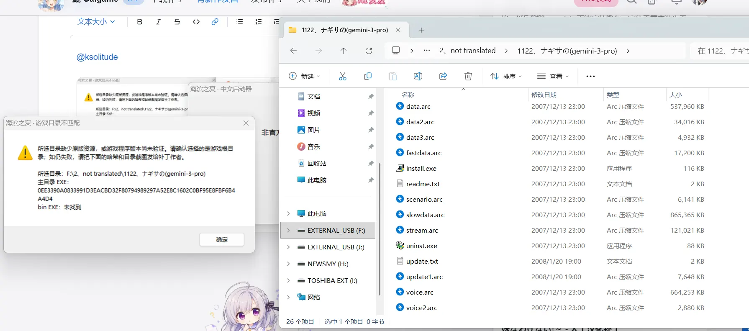Rename the selected file
The width and height of the screenshot is (749, 331).
(x=418, y=76)
